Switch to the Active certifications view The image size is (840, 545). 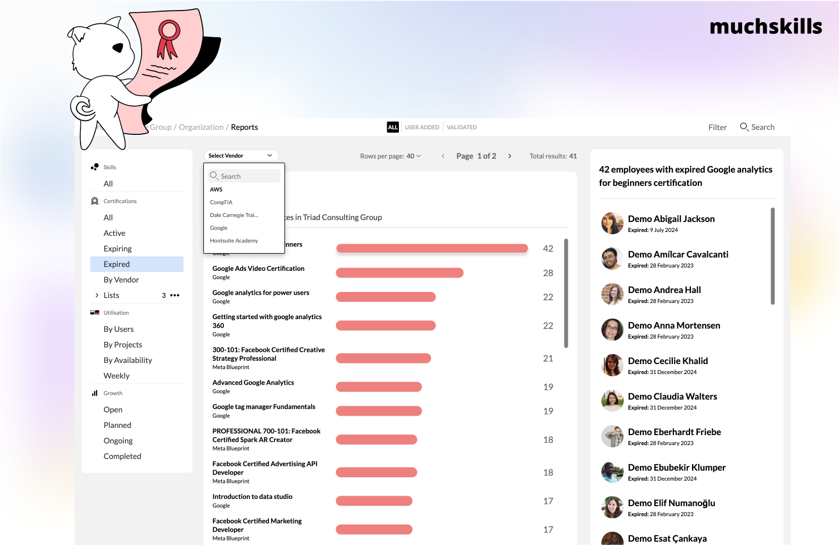114,233
